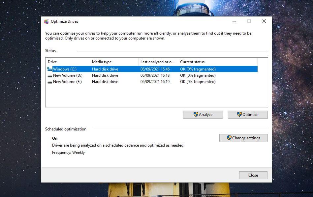Select the New Volume (E:) row
The image size is (313, 197).
(152, 82)
